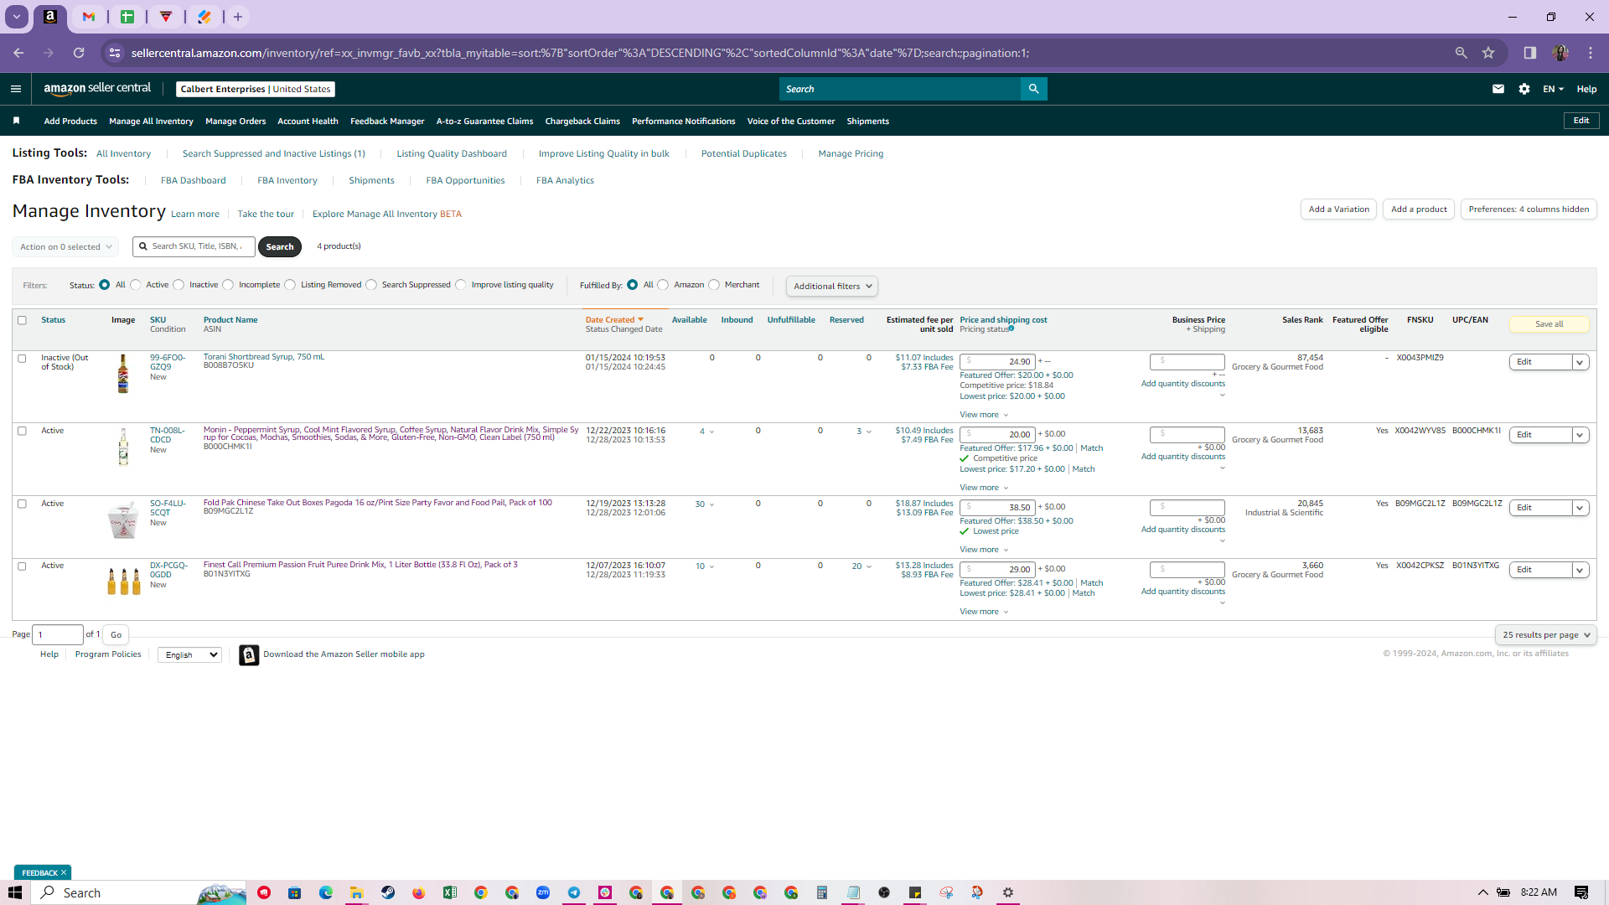Open Preferences: 4 columns hidden
The height and width of the screenshot is (905, 1609).
(1529, 209)
